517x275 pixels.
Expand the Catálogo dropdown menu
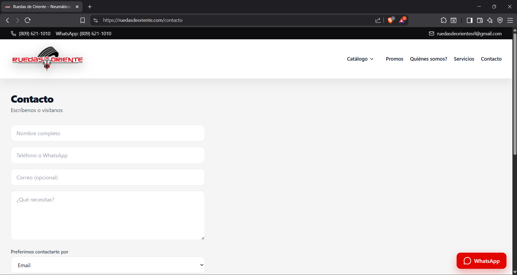tap(360, 59)
